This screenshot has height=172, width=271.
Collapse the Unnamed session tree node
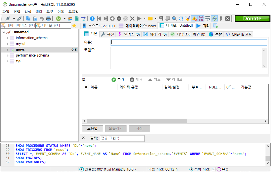pyautogui.click(x=4, y=32)
